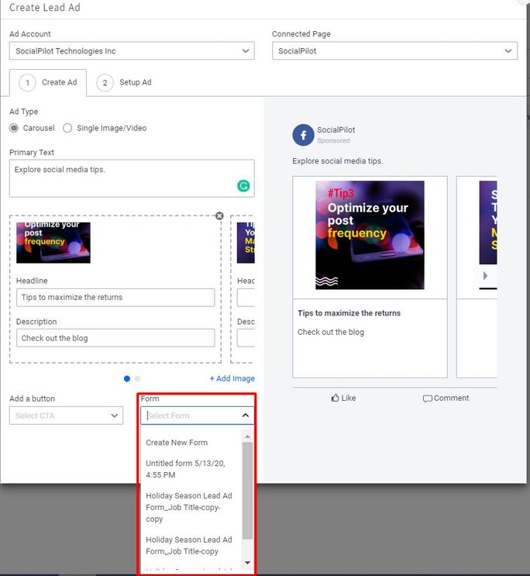Click the Primary Text field
Screen dimensions: 530x576
132,178
